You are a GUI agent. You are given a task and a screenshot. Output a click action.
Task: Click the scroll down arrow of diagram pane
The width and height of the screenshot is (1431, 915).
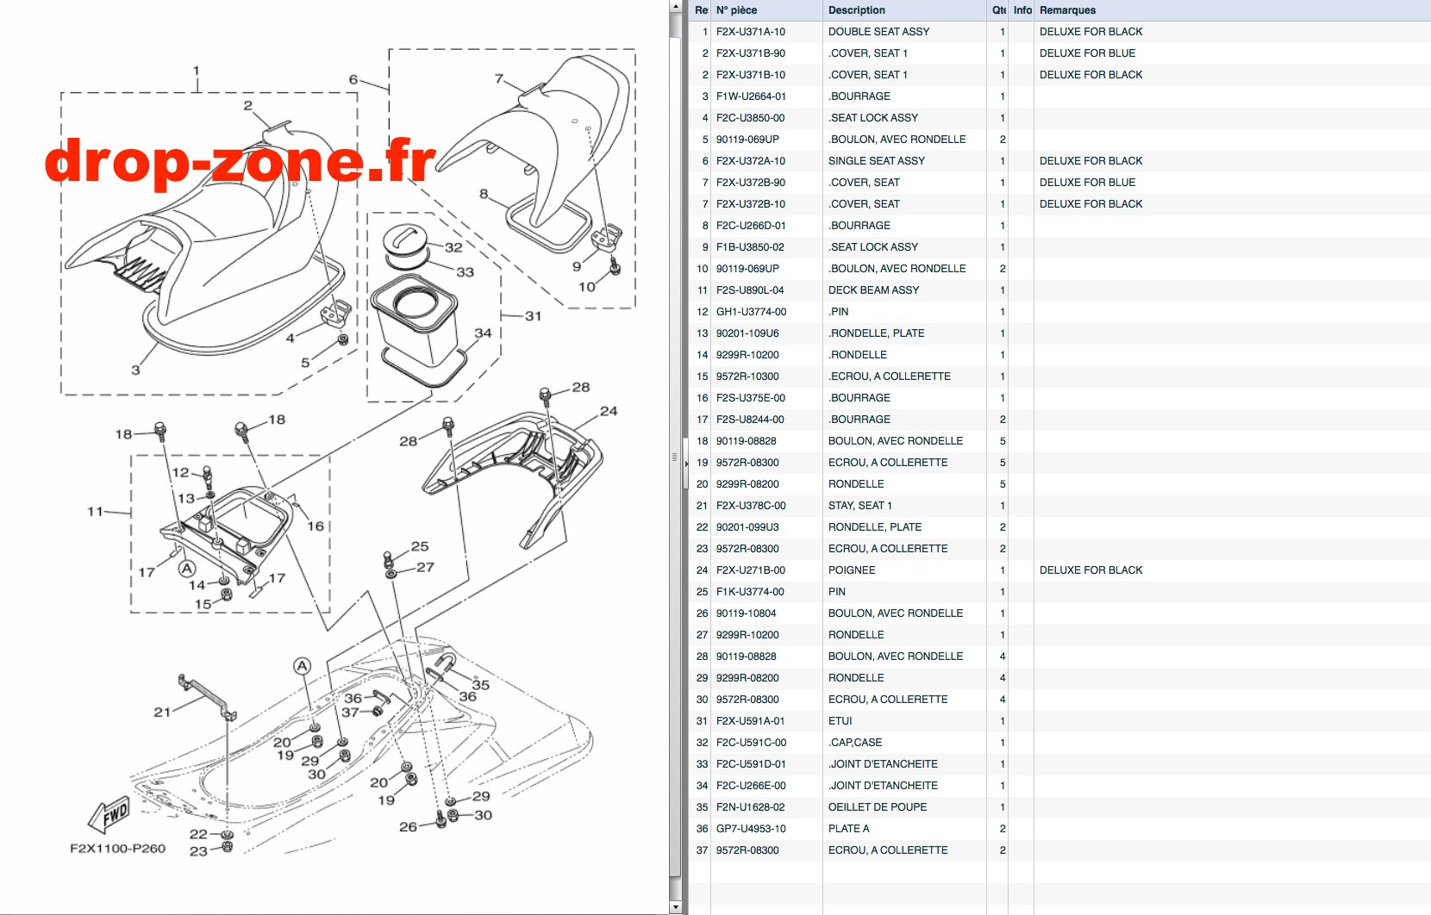click(x=675, y=907)
